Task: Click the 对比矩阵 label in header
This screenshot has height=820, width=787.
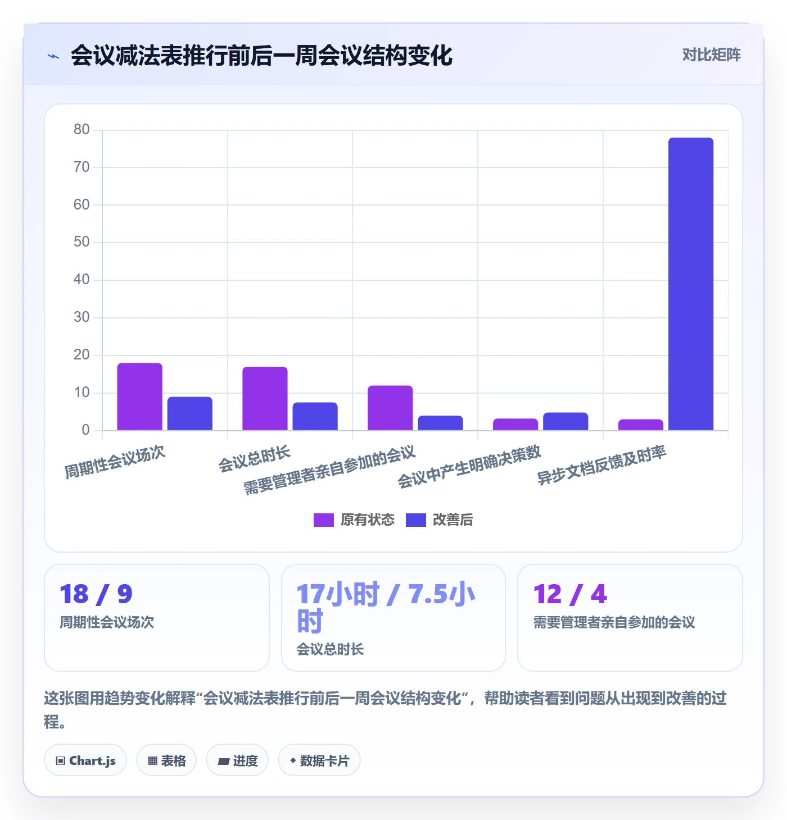Action: 711,55
